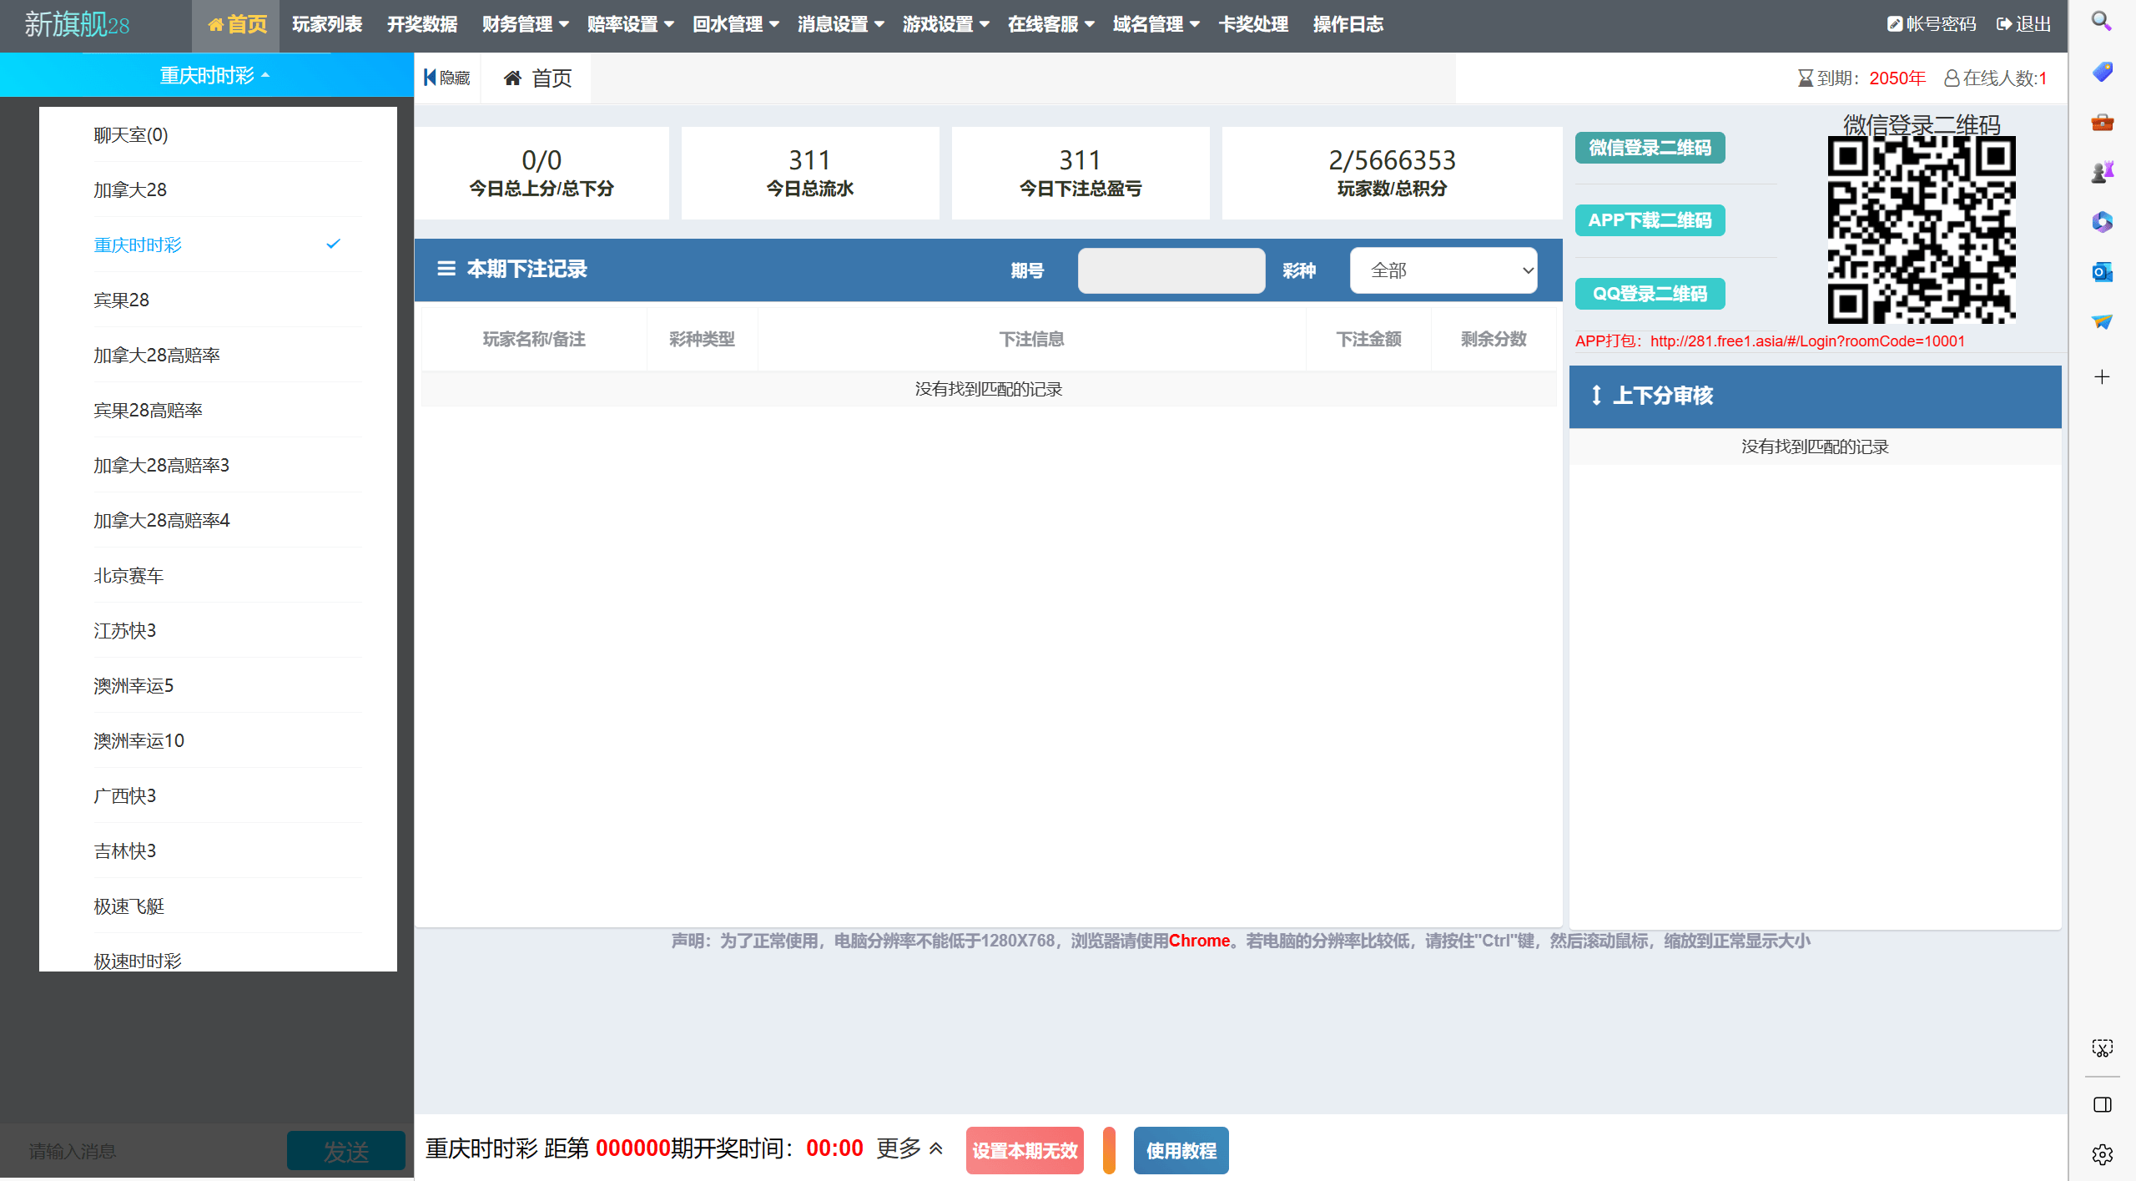Select 聊天室(0) in game list

[x=227, y=134]
